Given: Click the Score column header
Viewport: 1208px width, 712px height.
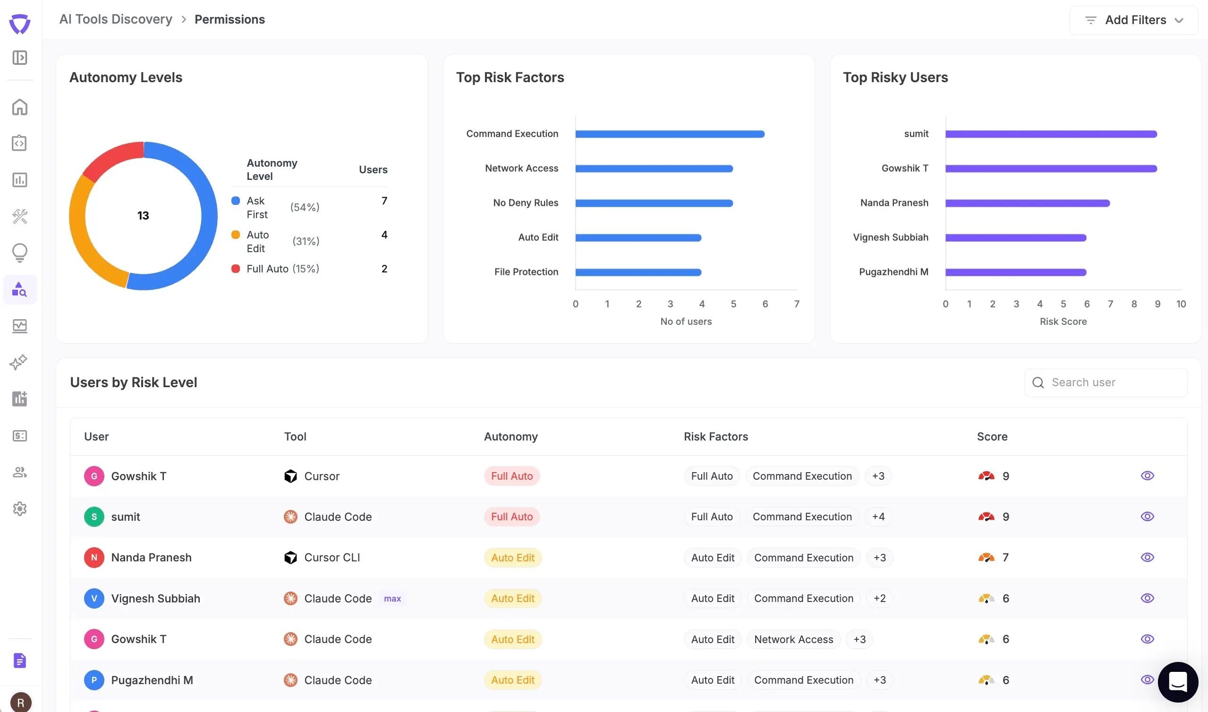Looking at the screenshot, I should 992,437.
